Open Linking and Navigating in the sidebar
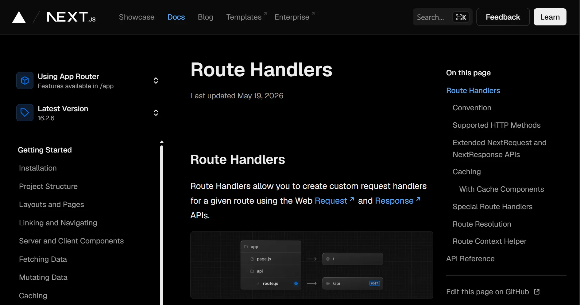 point(58,223)
